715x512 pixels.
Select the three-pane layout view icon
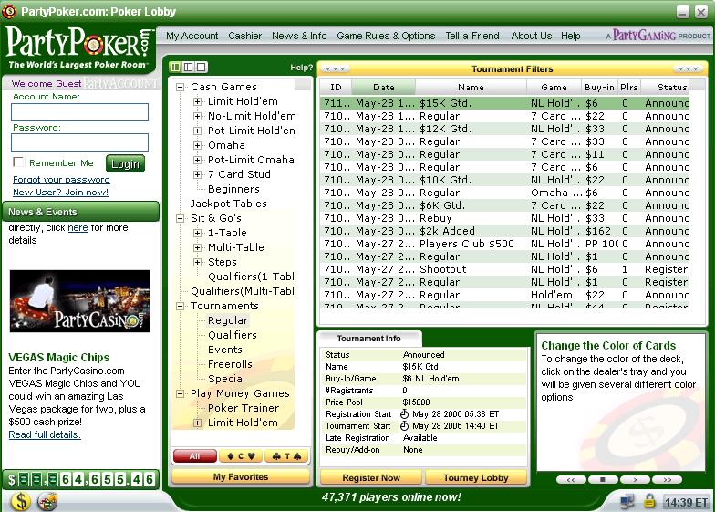175,68
